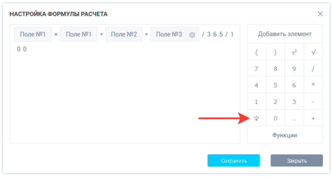Click the gear icon on Поле №3

click(192, 35)
